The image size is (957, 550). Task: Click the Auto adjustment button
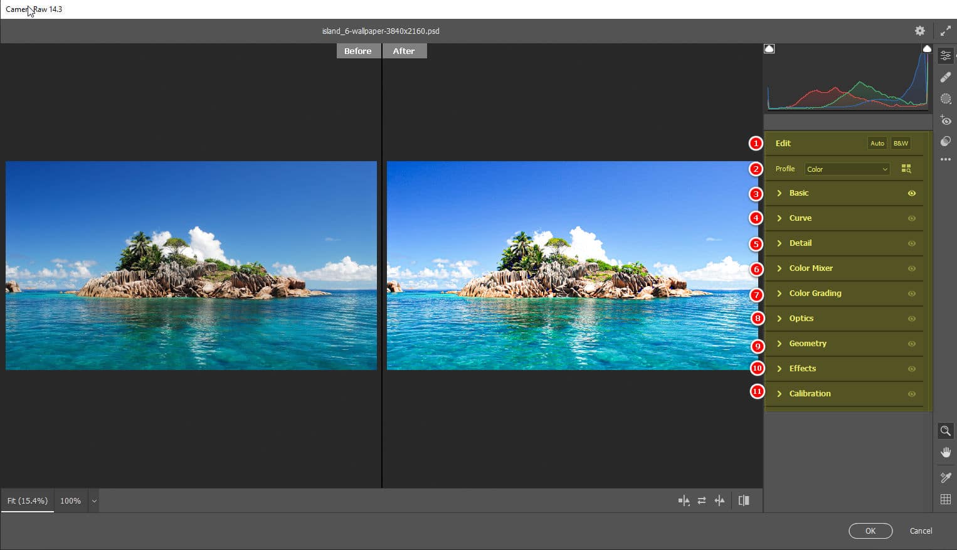(877, 143)
